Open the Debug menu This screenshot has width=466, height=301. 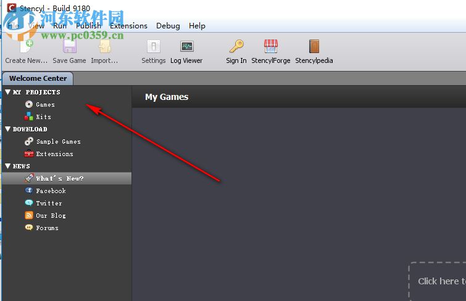point(168,26)
